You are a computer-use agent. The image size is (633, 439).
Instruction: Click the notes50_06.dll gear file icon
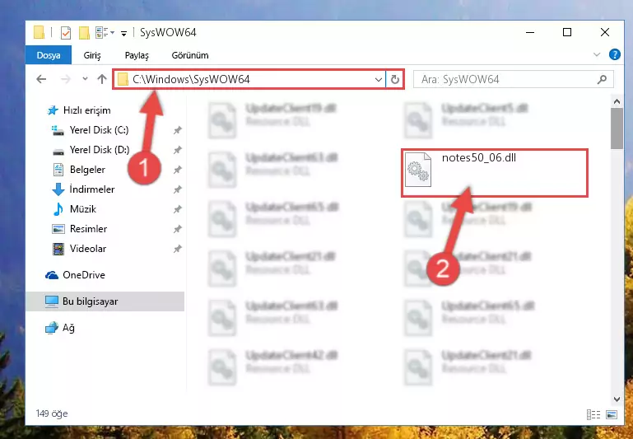pos(418,170)
